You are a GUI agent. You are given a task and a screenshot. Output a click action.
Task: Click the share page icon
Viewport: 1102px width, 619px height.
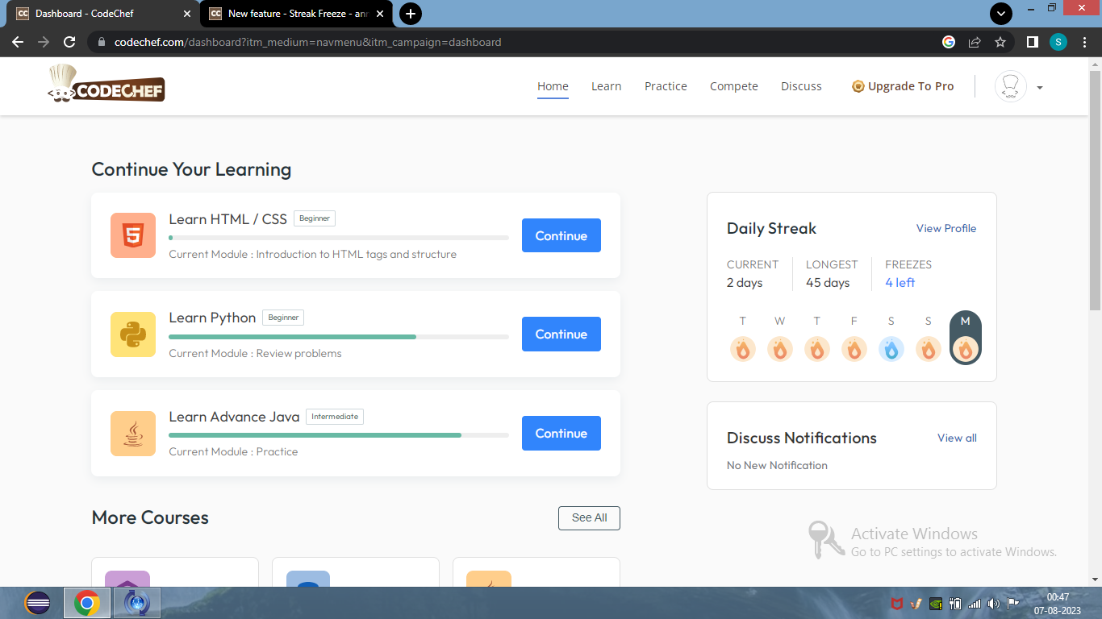click(975, 42)
